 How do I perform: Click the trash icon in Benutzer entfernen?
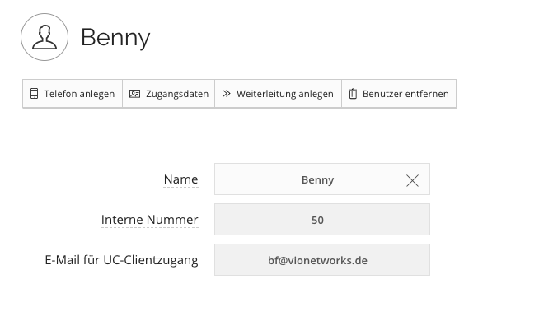(353, 94)
